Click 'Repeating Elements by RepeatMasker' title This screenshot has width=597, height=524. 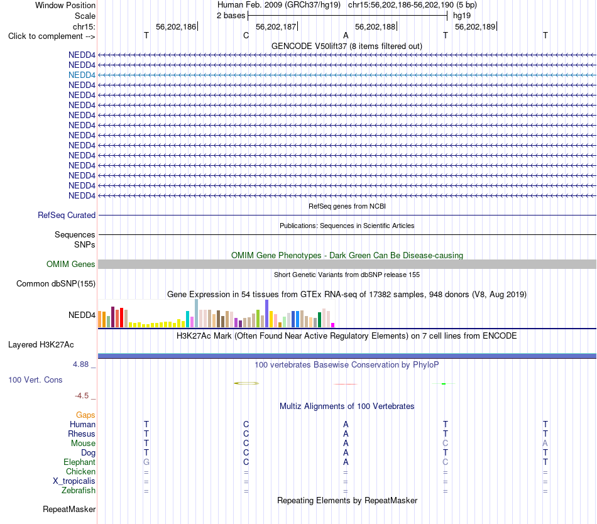(x=347, y=500)
